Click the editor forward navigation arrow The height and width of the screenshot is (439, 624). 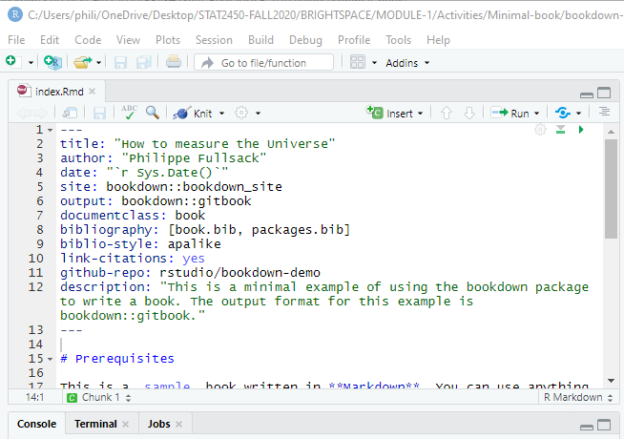tap(40, 114)
